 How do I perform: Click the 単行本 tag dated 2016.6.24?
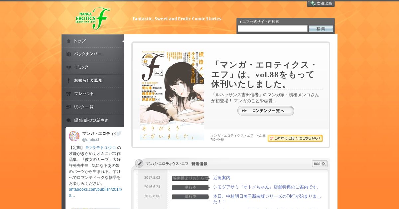(190, 187)
